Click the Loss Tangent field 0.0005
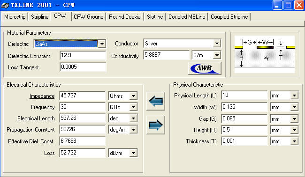The height and width of the screenshot is (177, 305). pos(83,67)
